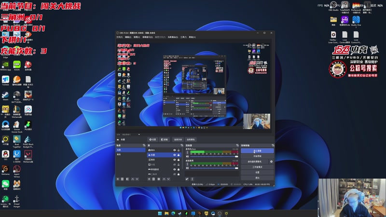Float the controls dock with popout icon
This screenshot has width=386, height=217.
pos(273,146)
